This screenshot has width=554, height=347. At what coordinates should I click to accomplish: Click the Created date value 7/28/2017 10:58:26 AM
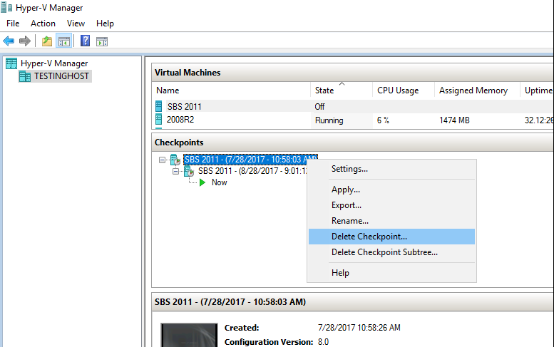tap(359, 328)
